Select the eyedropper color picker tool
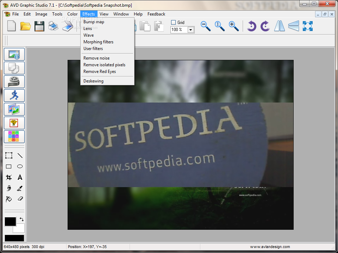This screenshot has width=338, height=253. [20, 188]
